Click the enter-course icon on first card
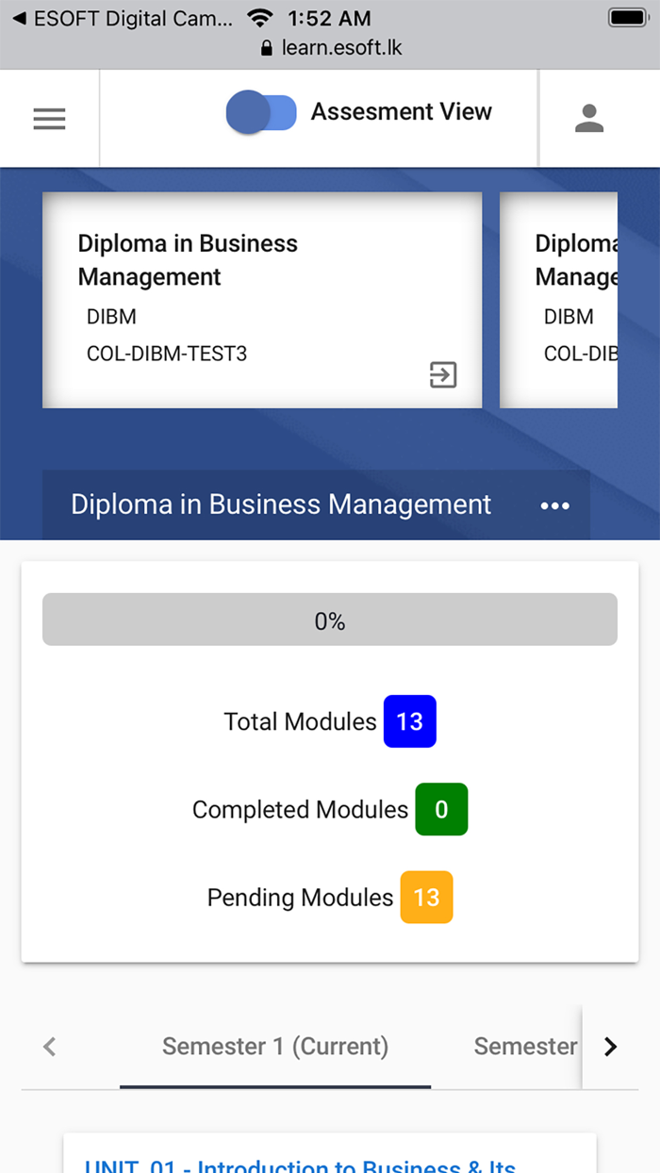Screen dimensions: 660x1173 click(442, 374)
